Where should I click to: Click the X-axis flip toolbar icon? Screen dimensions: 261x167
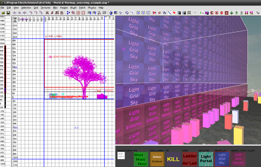coord(14,13)
